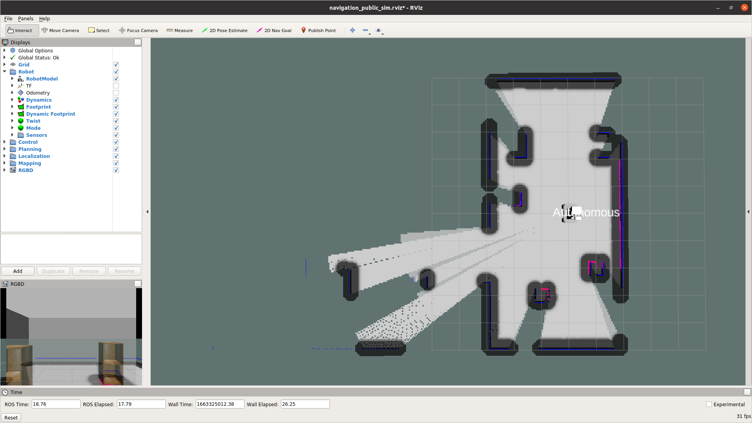
Task: Click the Add display button
Action: coord(18,271)
